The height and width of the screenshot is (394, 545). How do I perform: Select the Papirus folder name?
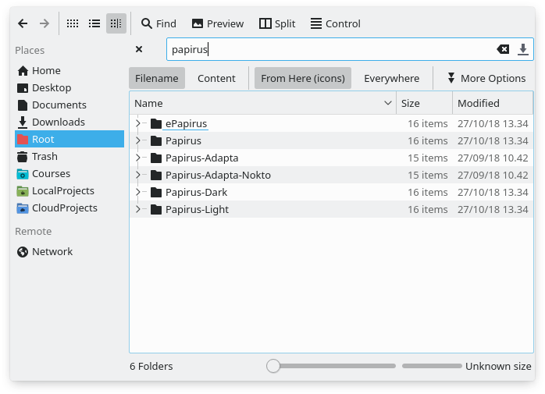point(183,140)
